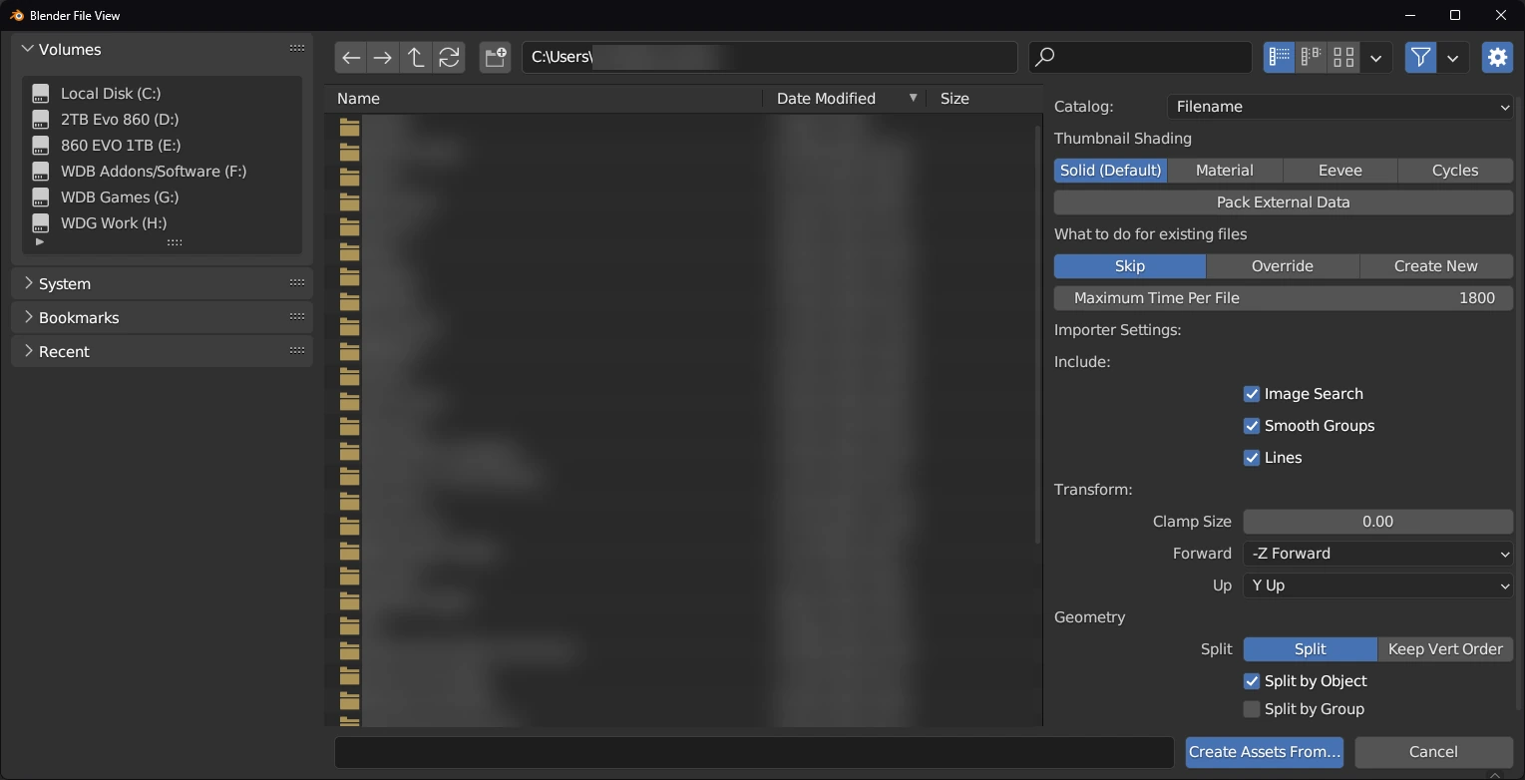The width and height of the screenshot is (1525, 780).
Task: Switch to thumbnail display mode
Action: pos(1343,58)
